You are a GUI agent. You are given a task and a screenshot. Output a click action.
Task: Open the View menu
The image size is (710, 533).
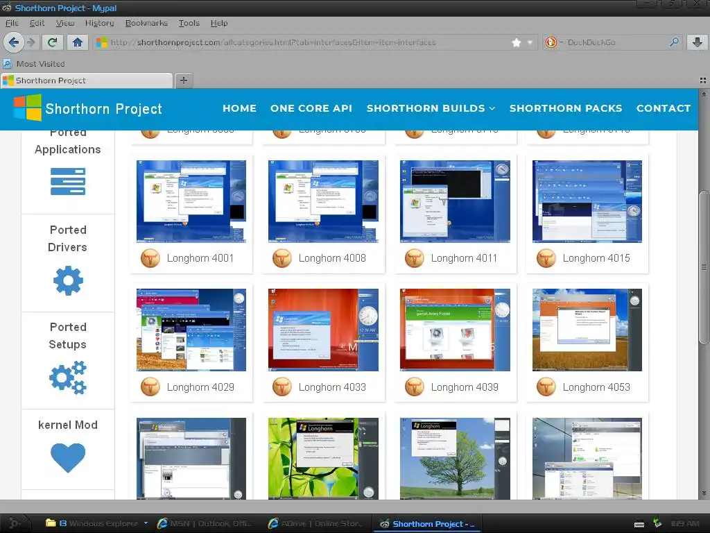point(64,23)
